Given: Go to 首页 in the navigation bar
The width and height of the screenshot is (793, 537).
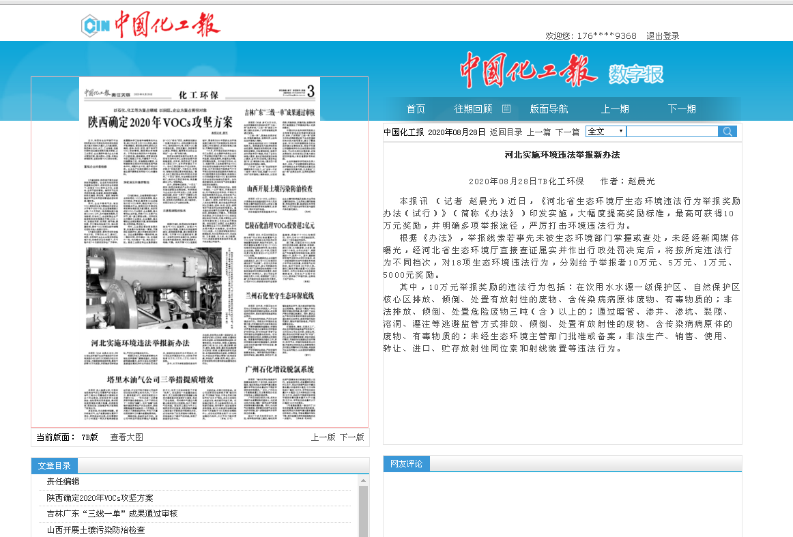Looking at the screenshot, I should (416, 109).
